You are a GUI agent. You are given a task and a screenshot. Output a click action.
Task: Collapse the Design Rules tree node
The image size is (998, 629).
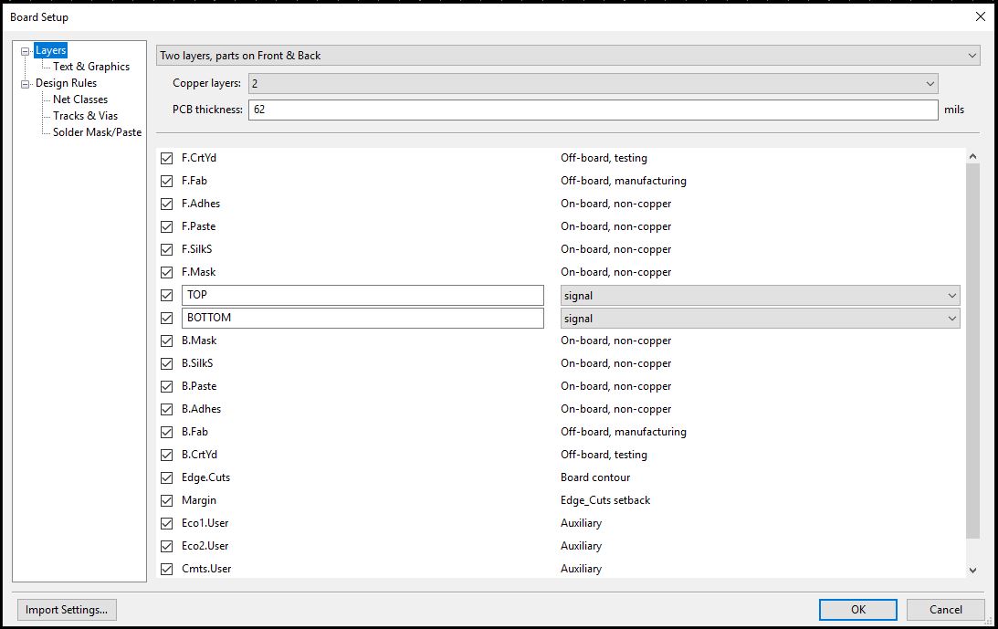coord(26,84)
